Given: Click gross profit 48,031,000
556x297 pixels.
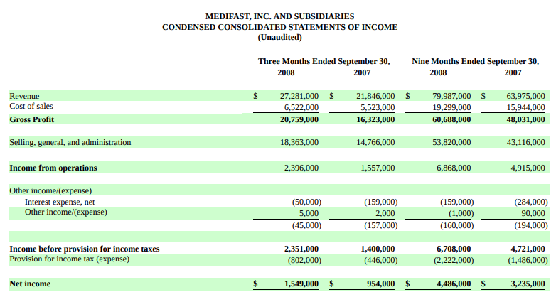Looking at the screenshot, I should 525,119.
